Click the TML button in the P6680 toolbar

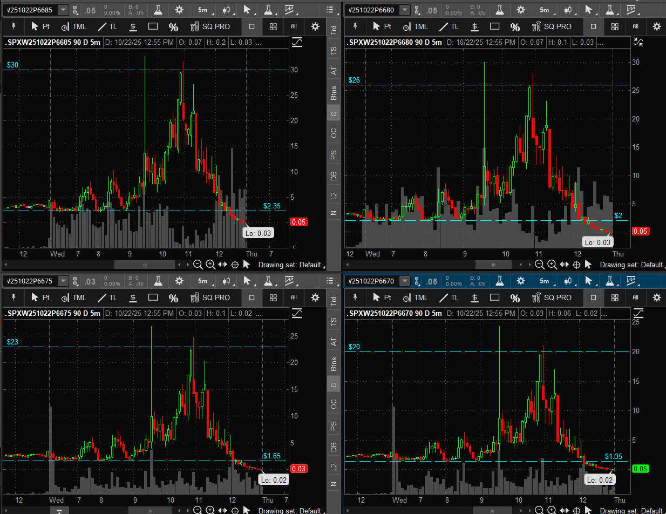pos(416,26)
